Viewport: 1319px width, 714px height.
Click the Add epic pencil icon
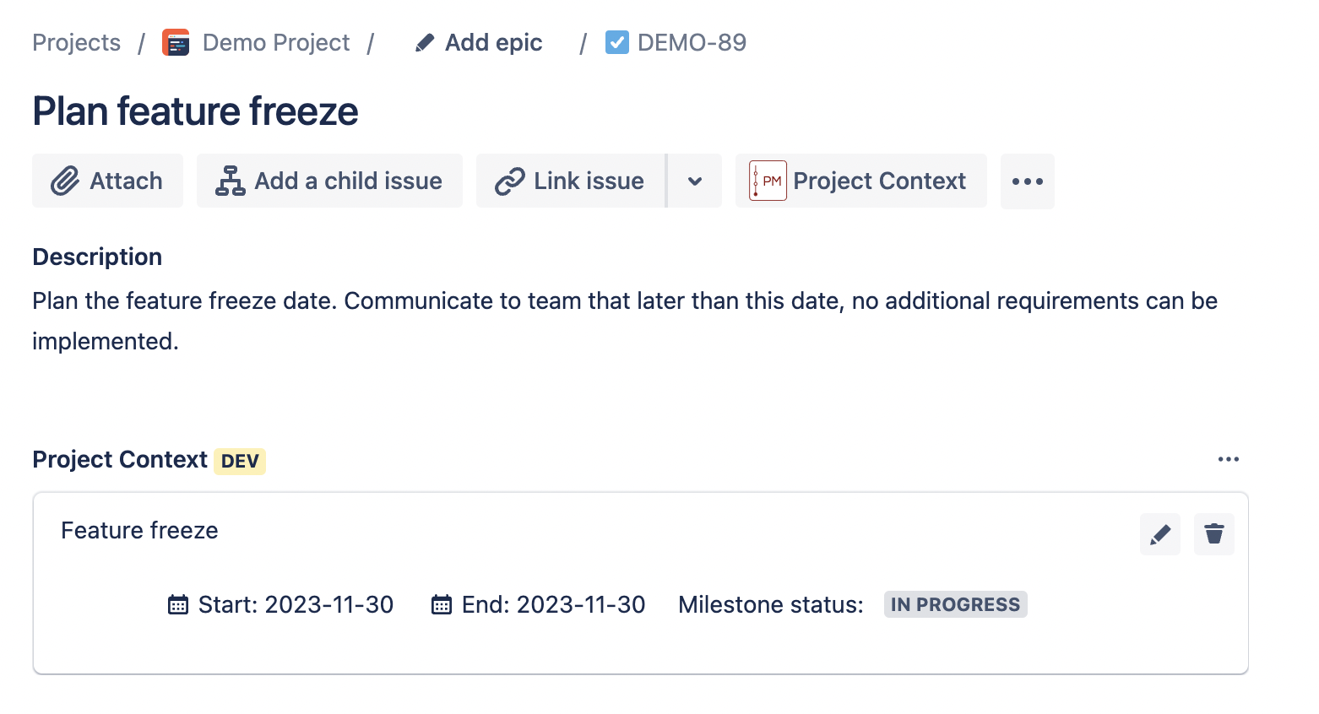click(425, 43)
